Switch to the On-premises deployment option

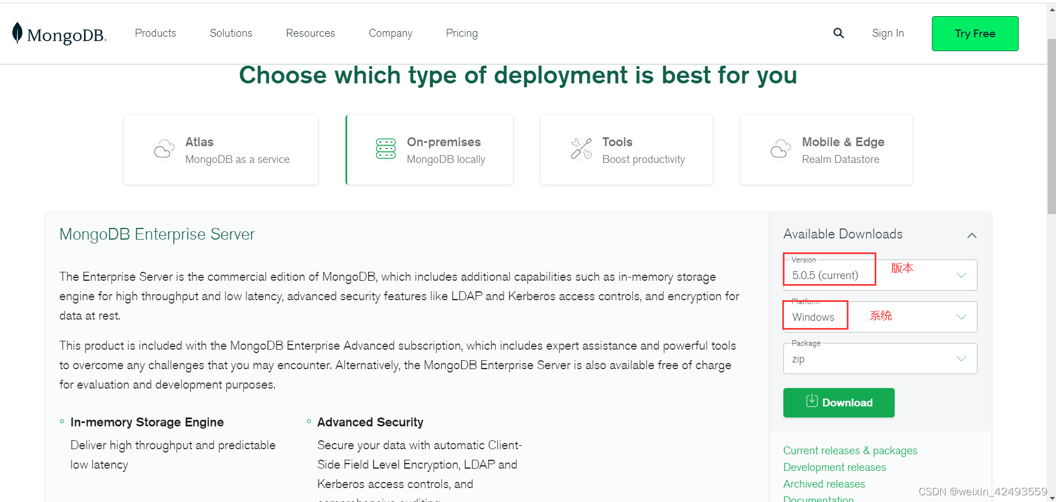429,149
